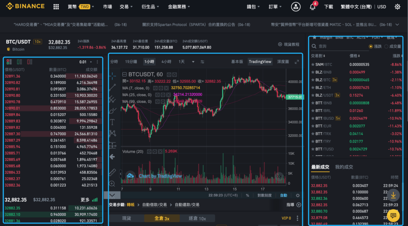Open chart settings gear at bottom right
Screen dimensions: 408x226
coord(298,195)
